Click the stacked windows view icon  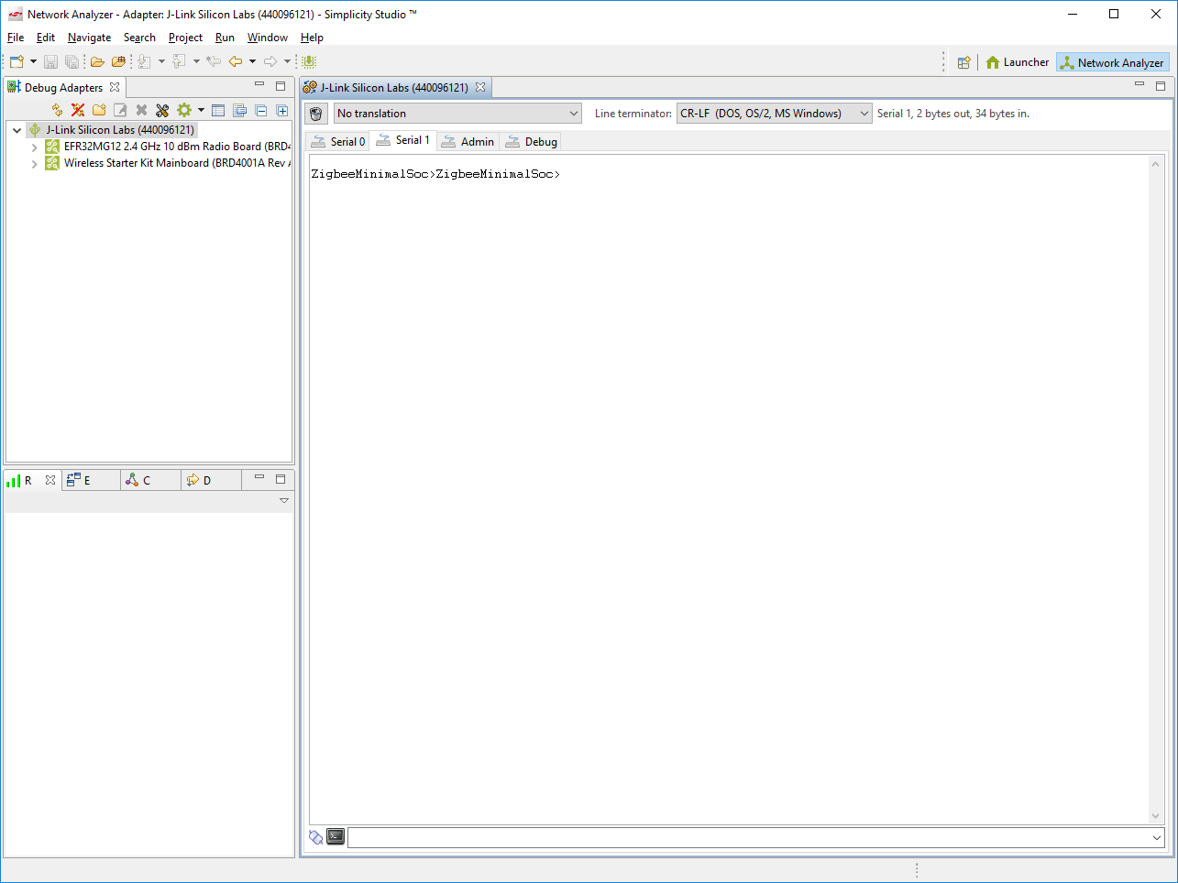click(240, 110)
